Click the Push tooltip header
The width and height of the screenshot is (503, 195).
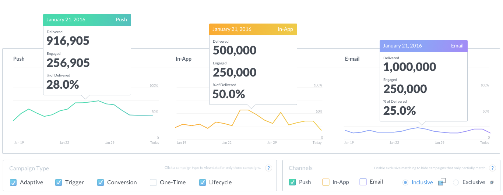(x=87, y=19)
